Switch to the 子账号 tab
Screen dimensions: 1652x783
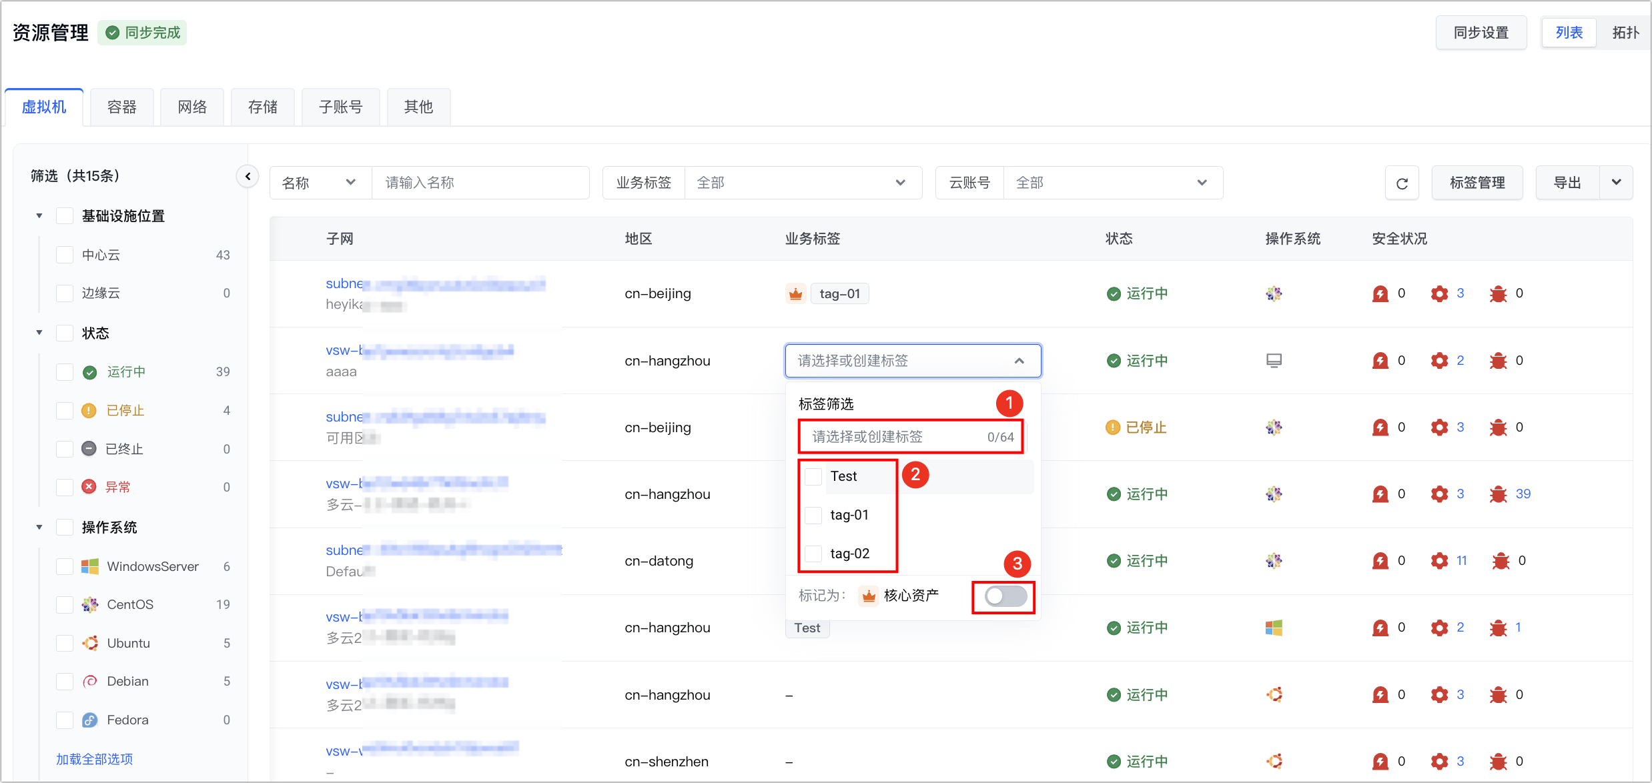tap(341, 107)
